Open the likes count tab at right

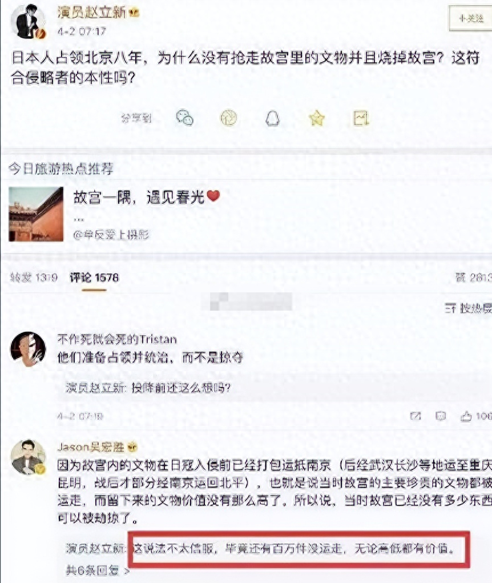473,278
